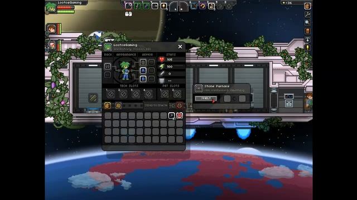The height and width of the screenshot is (200, 357).
Task: Click the character appearance portrait
Action: point(125,71)
